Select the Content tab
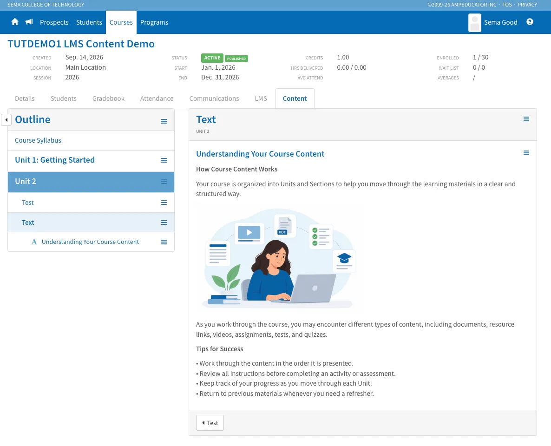551x446 pixels. [x=295, y=98]
